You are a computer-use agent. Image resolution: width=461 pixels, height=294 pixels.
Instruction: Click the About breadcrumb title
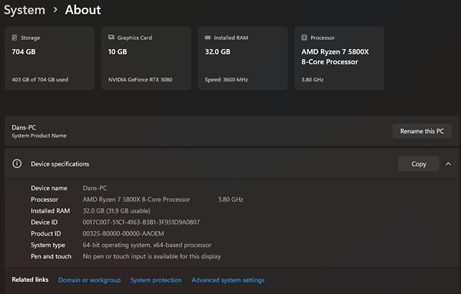pos(83,10)
